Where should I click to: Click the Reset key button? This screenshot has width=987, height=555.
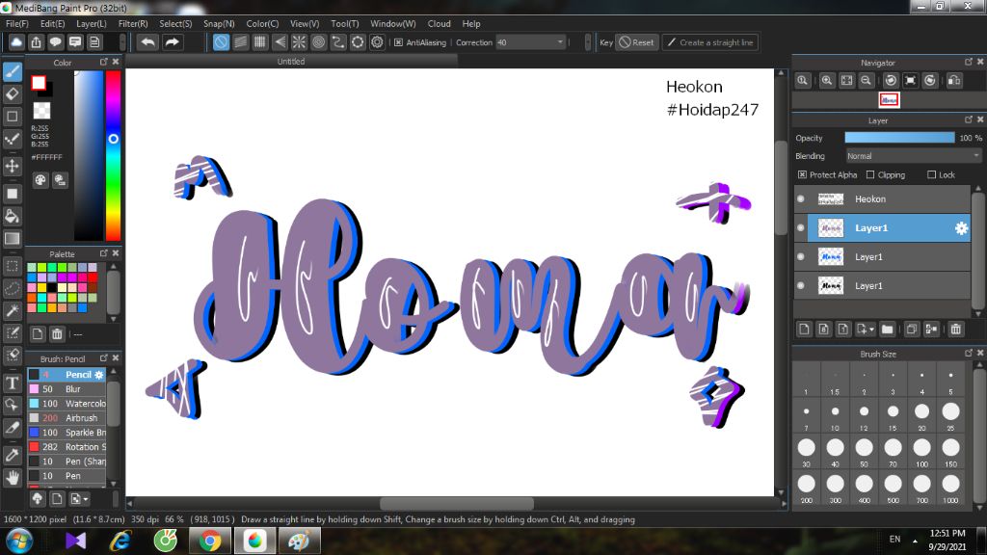[x=636, y=42]
